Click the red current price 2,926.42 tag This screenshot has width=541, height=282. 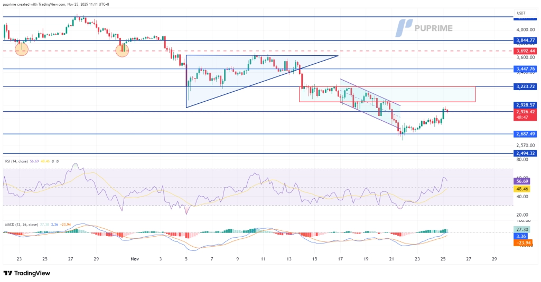(525, 112)
